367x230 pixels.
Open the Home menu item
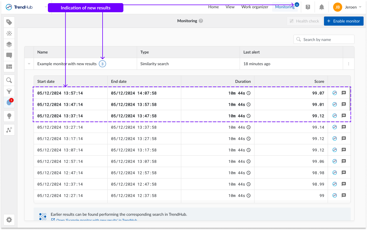213,7
